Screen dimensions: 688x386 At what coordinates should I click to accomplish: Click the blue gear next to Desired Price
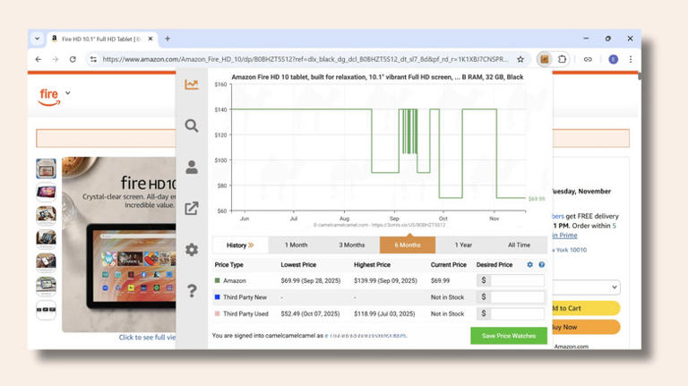coord(529,264)
